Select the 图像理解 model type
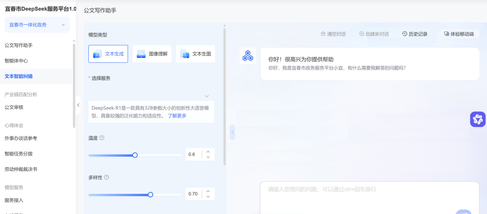This screenshot has width=487, height=214. (x=152, y=54)
